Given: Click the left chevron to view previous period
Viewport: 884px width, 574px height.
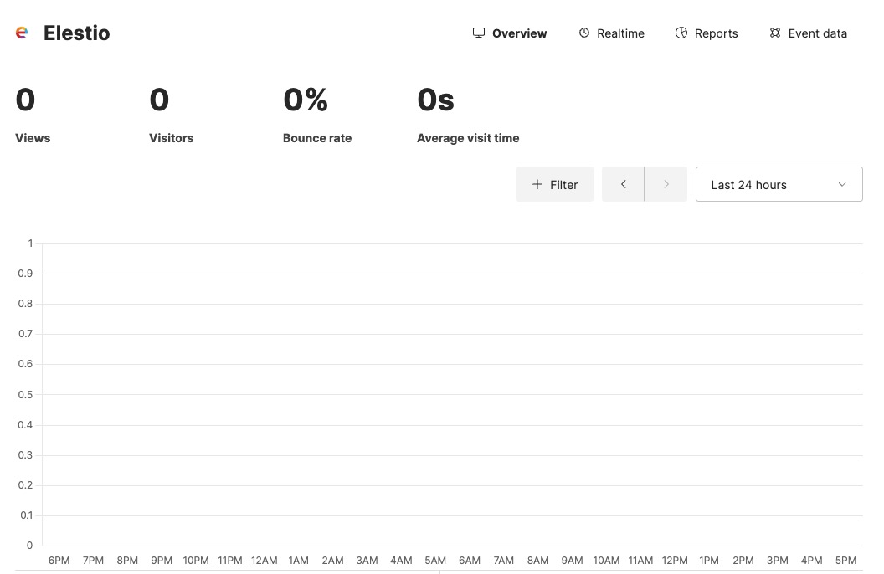Looking at the screenshot, I should point(623,183).
